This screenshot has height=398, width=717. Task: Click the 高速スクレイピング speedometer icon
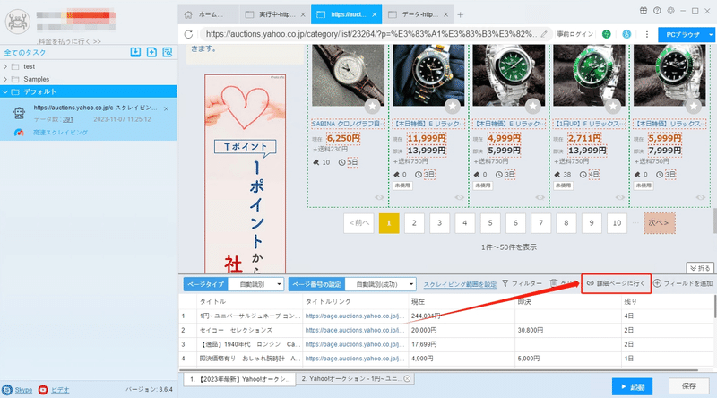[x=19, y=132]
